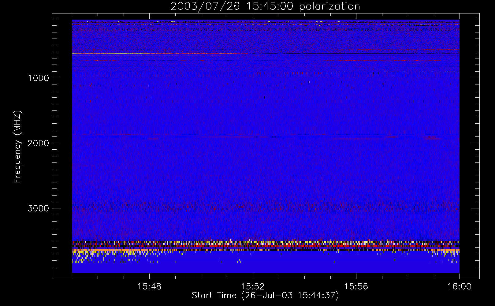The width and height of the screenshot is (495, 306).
Task: Click the 15:48 time tick label
Action: 149,287
